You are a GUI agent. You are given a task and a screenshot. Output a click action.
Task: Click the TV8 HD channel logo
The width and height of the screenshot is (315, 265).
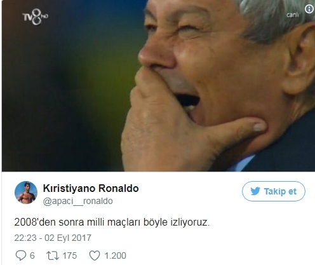35,17
